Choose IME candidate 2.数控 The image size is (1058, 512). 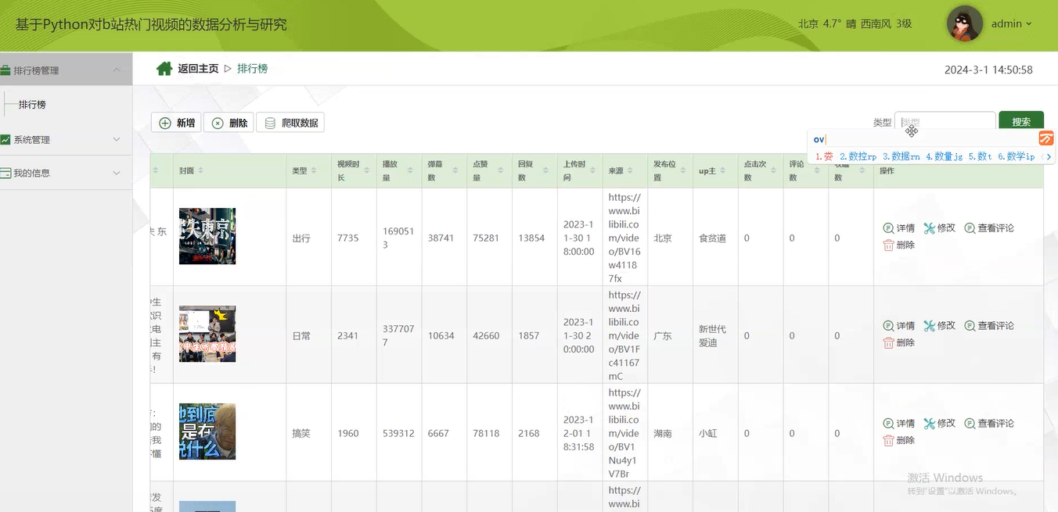pos(858,156)
